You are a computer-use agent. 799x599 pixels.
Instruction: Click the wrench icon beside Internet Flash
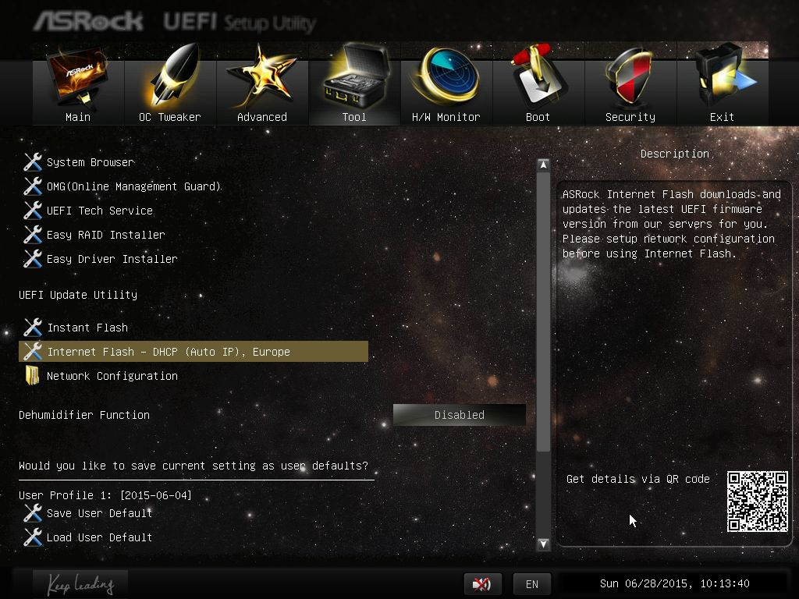[33, 352]
